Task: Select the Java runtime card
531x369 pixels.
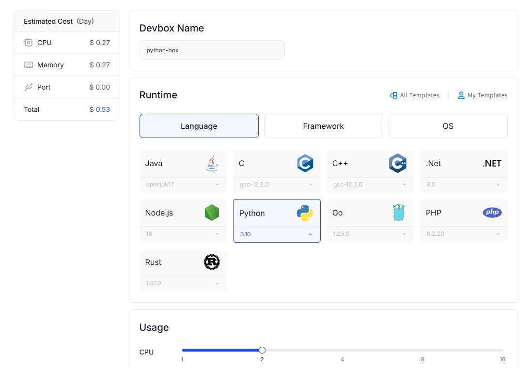Action: (x=183, y=164)
